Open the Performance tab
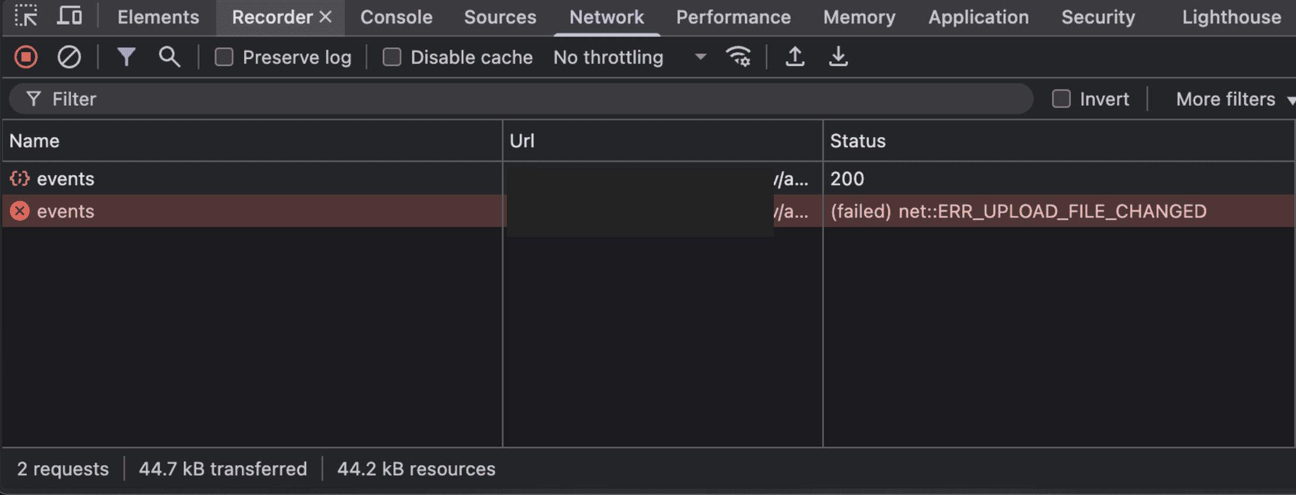The width and height of the screenshot is (1296, 495). [733, 17]
